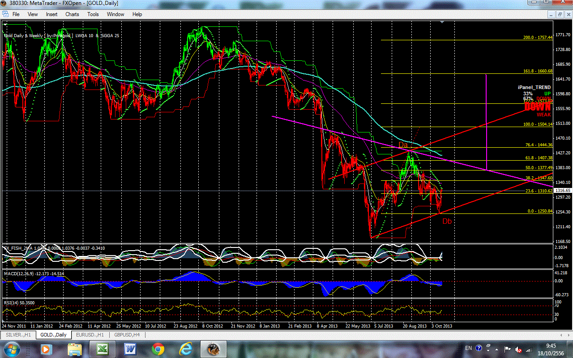The height and width of the screenshot is (358, 573).
Task: Click the 200.0 - 1757.44 Fibonacci label
Action: 538,38
